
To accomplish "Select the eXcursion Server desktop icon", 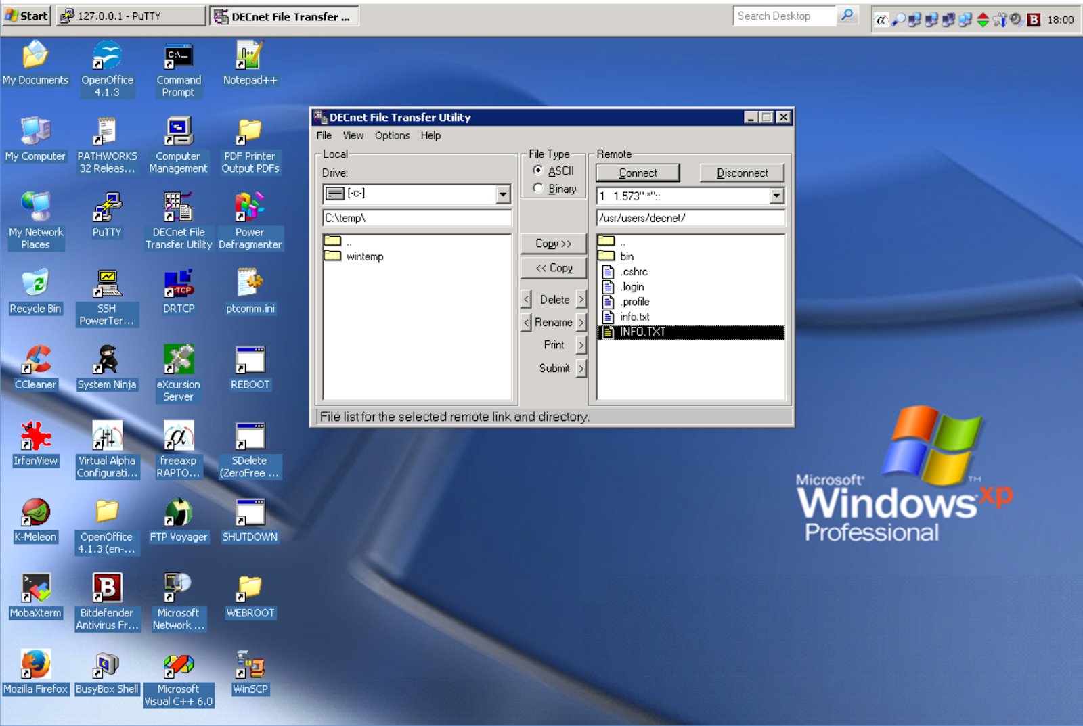I will (x=178, y=373).
